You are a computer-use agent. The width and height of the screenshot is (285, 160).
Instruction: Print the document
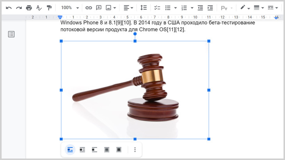pyautogui.click(x=29, y=8)
